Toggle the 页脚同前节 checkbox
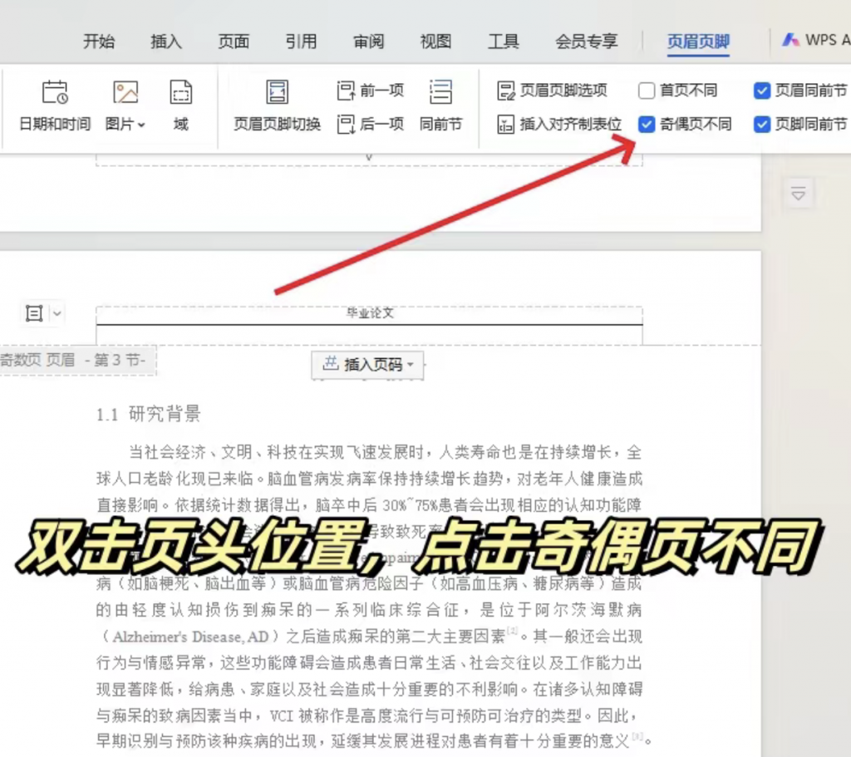The height and width of the screenshot is (757, 851). 762,125
